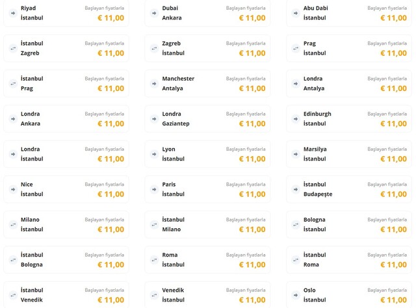Click the route icon beside Manchester–Antalya
416x308 pixels.
pyautogui.click(x=154, y=84)
